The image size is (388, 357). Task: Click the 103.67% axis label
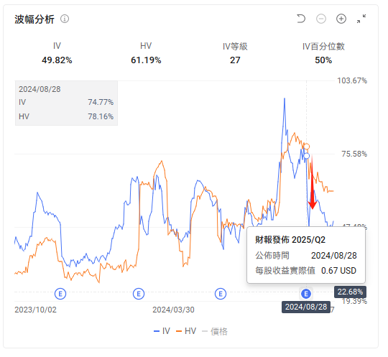point(352,80)
